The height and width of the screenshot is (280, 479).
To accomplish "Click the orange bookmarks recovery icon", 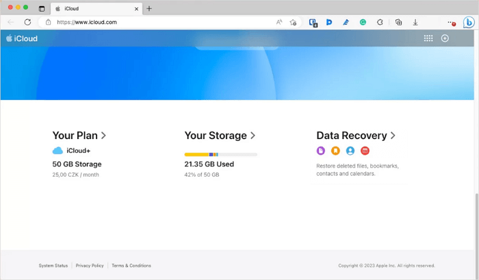I will (x=335, y=151).
